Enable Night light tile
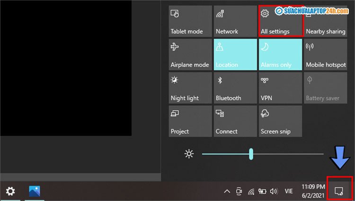The image size is (355, 201). point(190,87)
